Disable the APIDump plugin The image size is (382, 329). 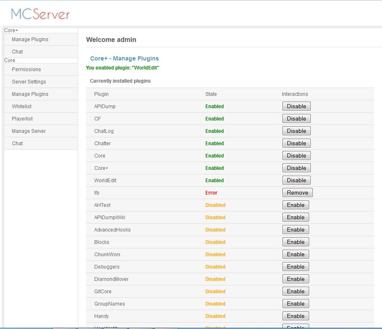point(296,107)
